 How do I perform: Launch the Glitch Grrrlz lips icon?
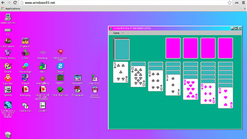point(60,53)
